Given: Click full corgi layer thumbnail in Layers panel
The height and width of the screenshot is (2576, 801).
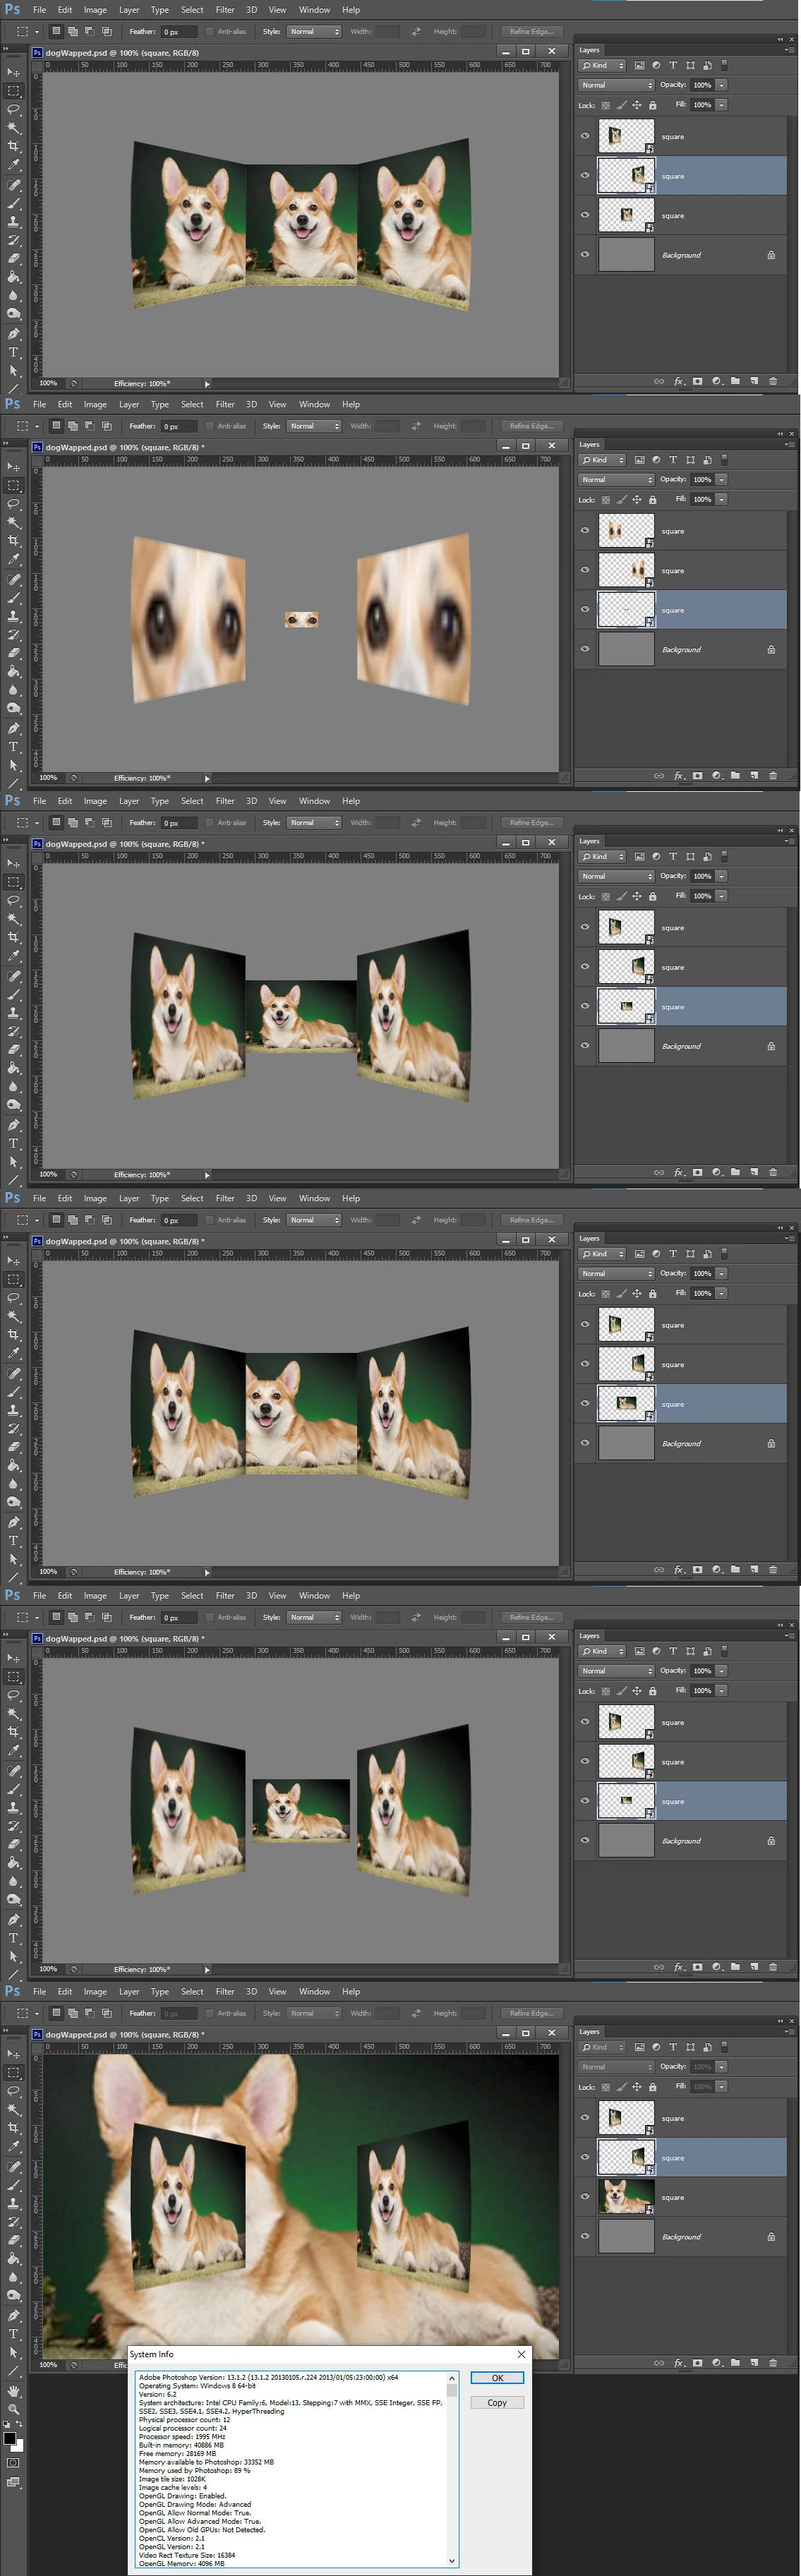Looking at the screenshot, I should coord(626,2197).
